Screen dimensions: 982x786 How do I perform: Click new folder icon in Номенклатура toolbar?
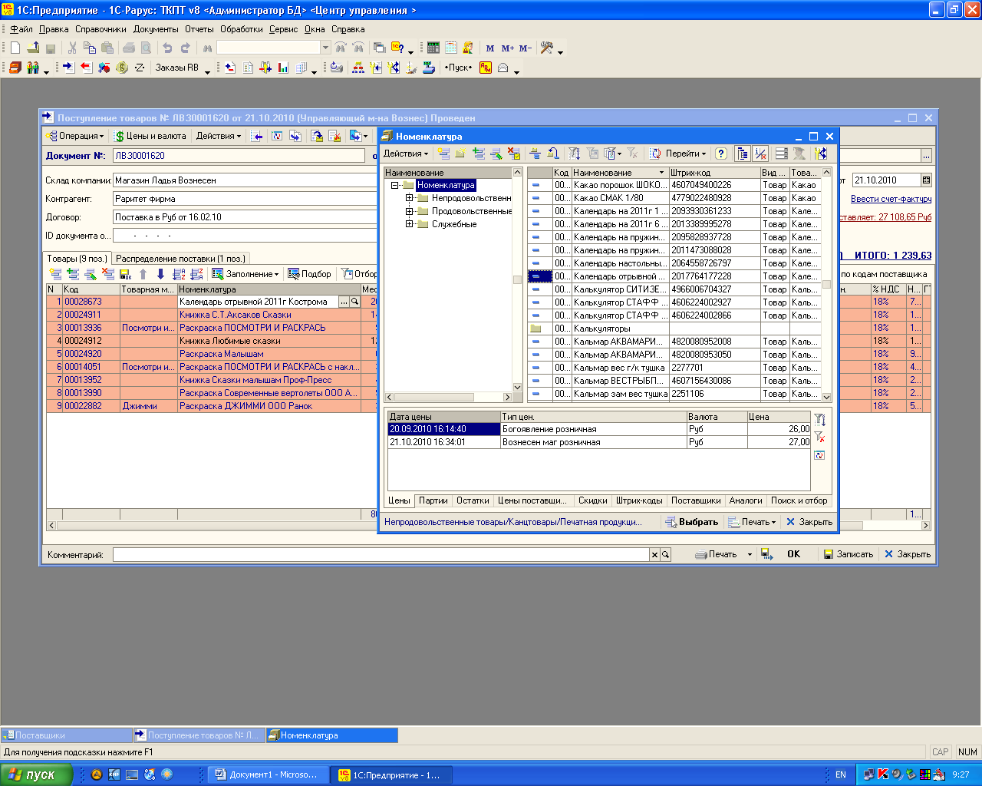tap(460, 154)
